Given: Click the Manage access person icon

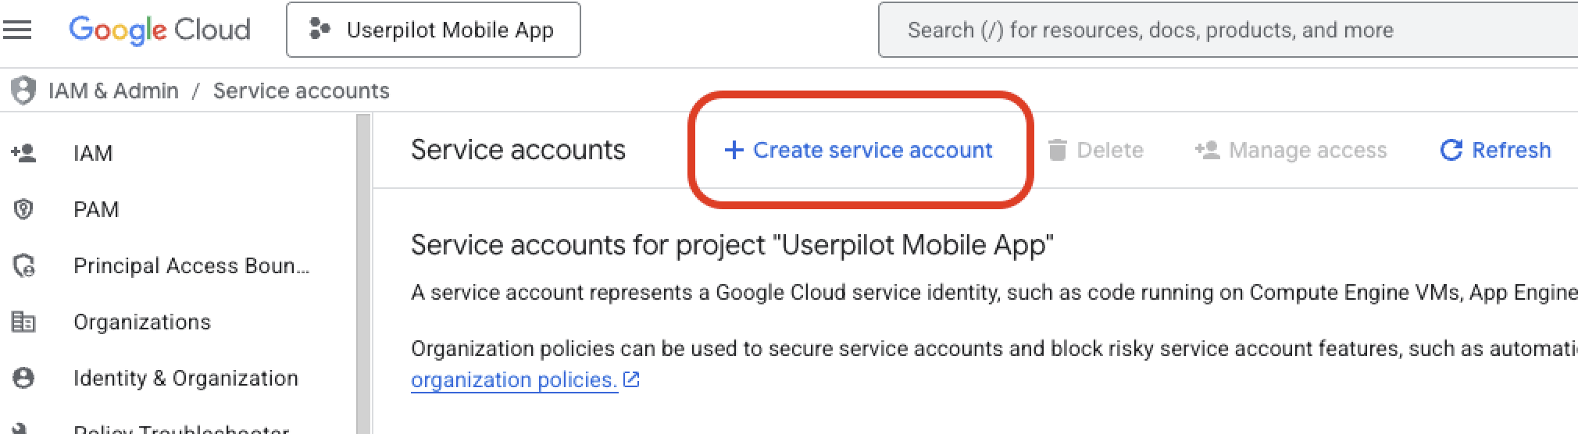Looking at the screenshot, I should pyautogui.click(x=1207, y=150).
